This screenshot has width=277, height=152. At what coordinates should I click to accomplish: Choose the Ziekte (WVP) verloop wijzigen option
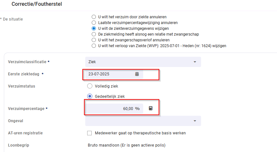94,46
